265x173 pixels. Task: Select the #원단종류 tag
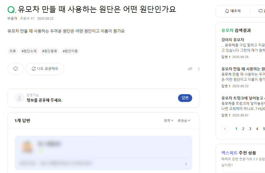tap(50, 51)
